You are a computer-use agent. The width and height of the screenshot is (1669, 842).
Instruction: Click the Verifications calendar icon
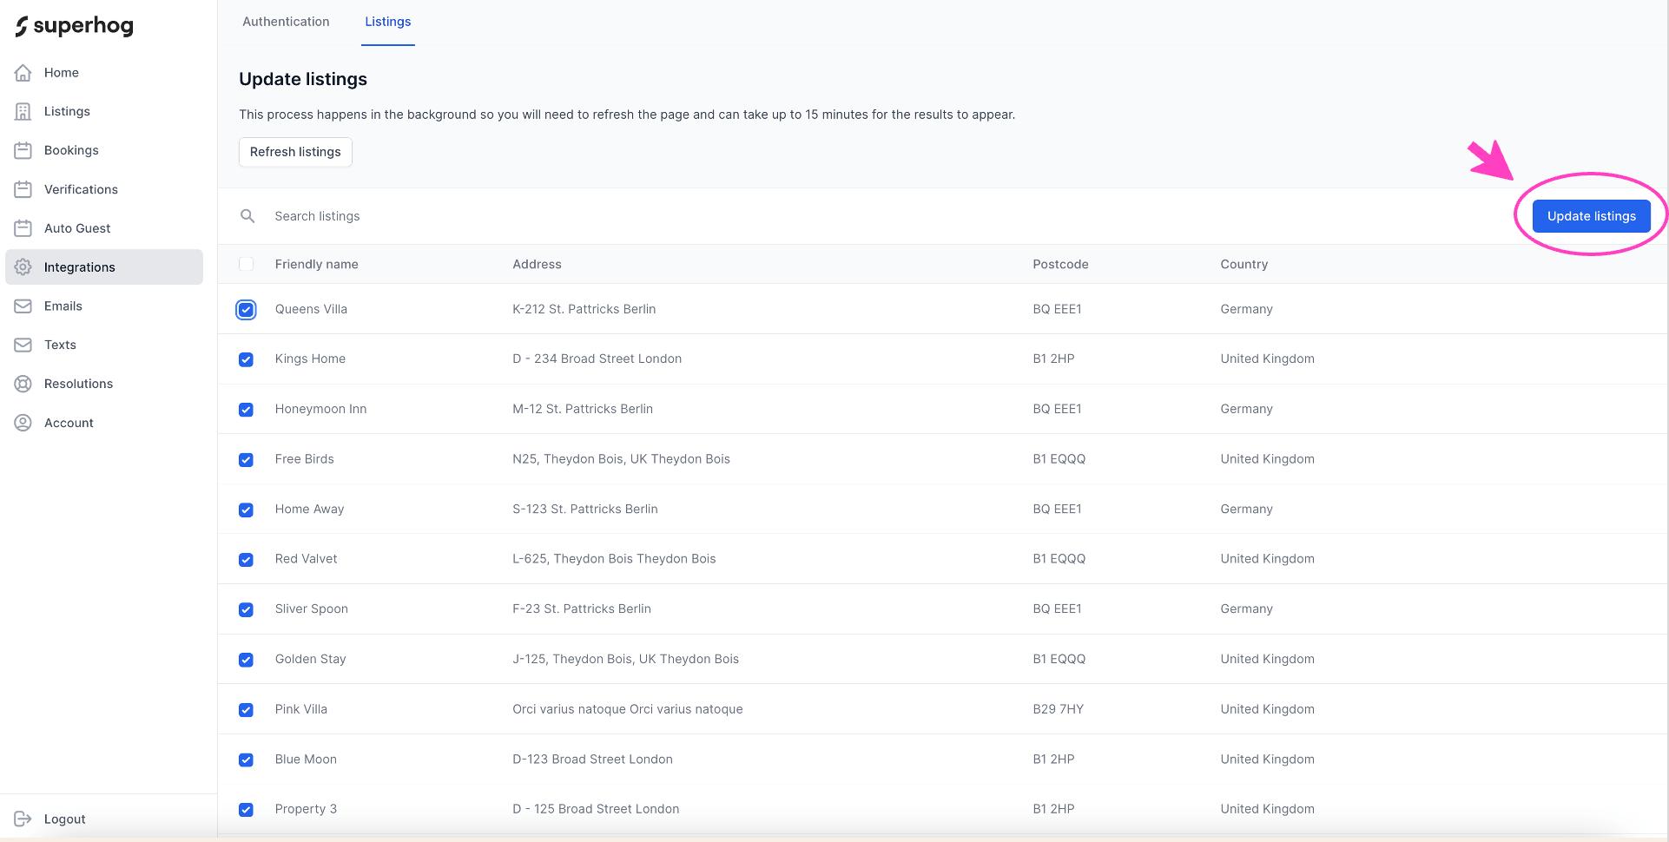point(23,189)
